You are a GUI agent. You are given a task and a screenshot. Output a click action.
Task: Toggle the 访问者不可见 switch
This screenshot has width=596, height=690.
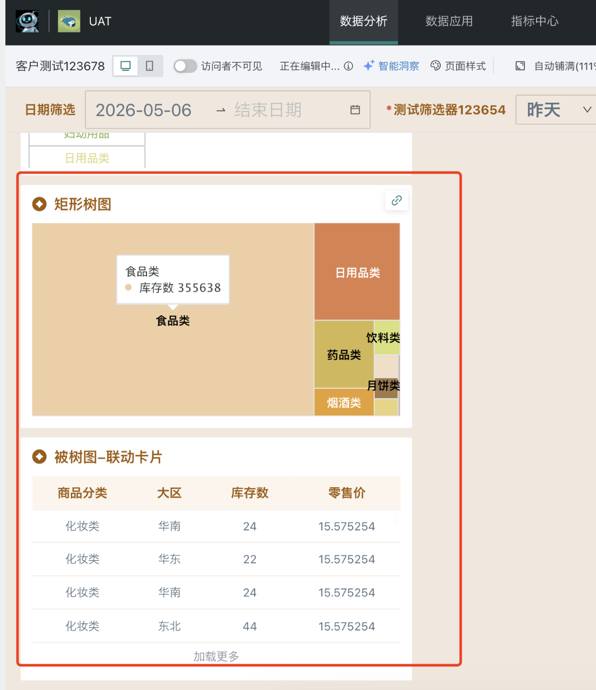pyautogui.click(x=185, y=66)
